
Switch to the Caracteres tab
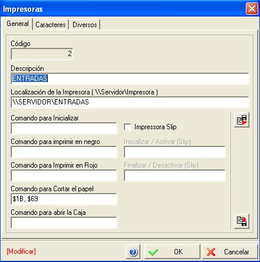[51, 25]
